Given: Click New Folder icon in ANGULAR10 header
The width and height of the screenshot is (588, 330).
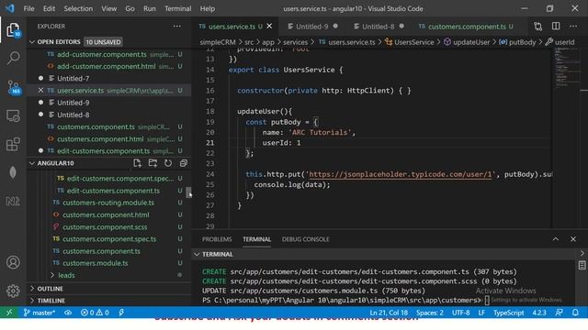Looking at the screenshot, I should (153, 163).
